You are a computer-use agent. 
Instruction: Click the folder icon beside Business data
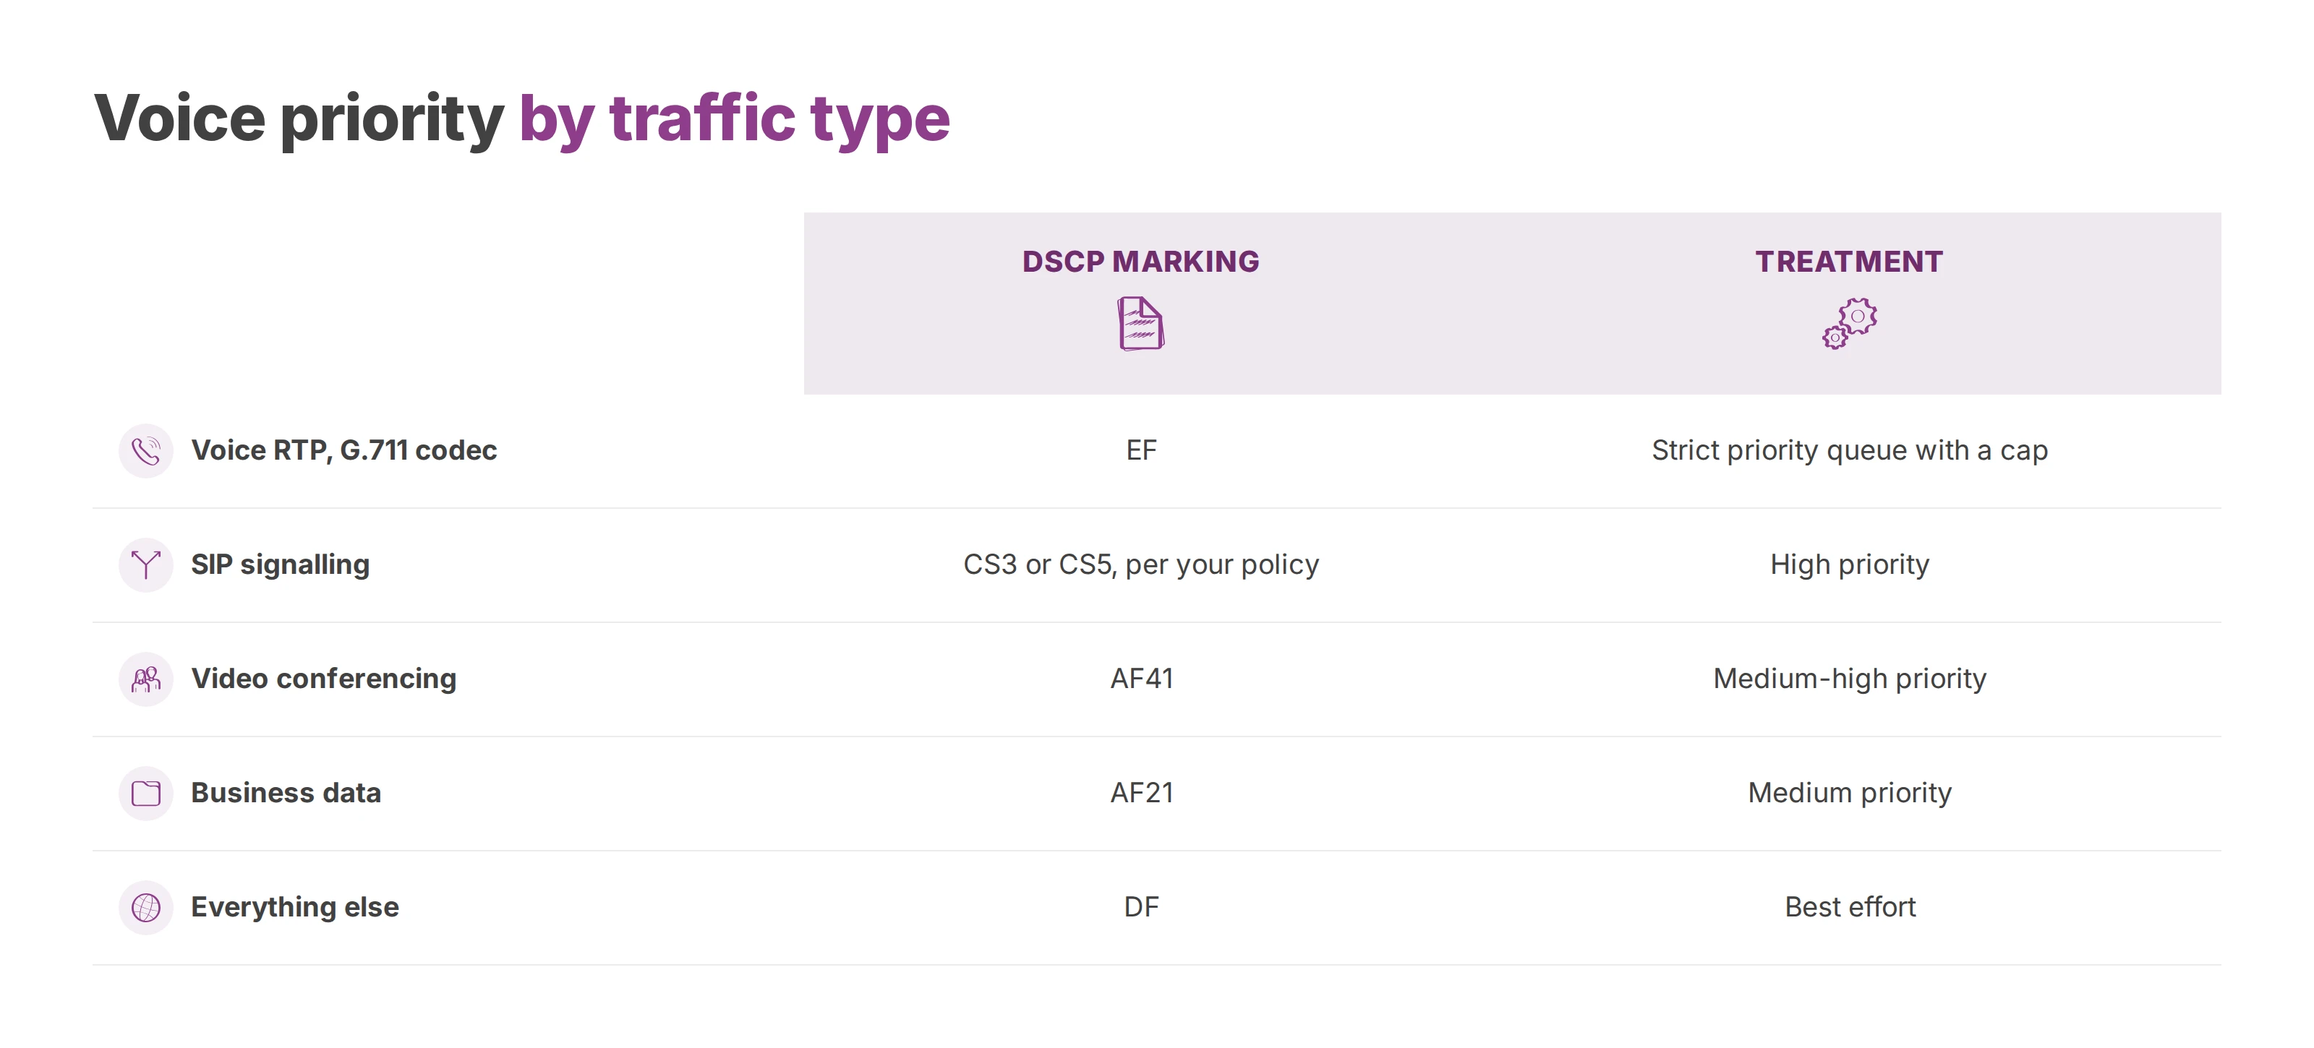(145, 793)
